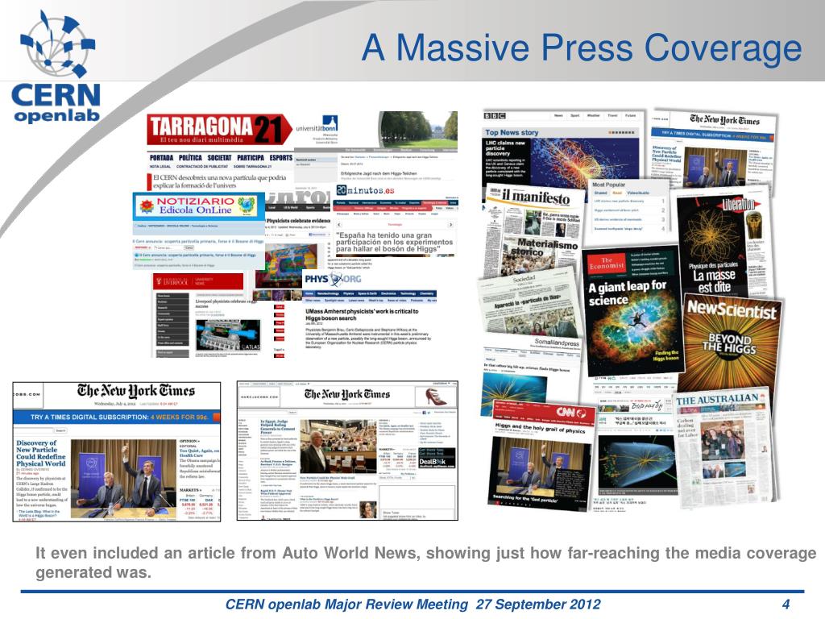Screen dimensions: 825x619
Task: Click the slide number 4
Action: coord(786,604)
